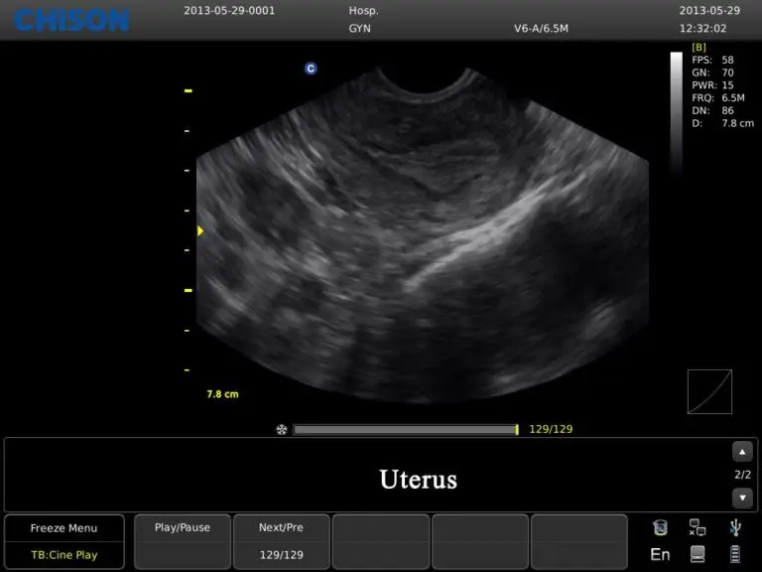This screenshot has width=762, height=572.
Task: Click the network disconnected icon
Action: [x=698, y=527]
